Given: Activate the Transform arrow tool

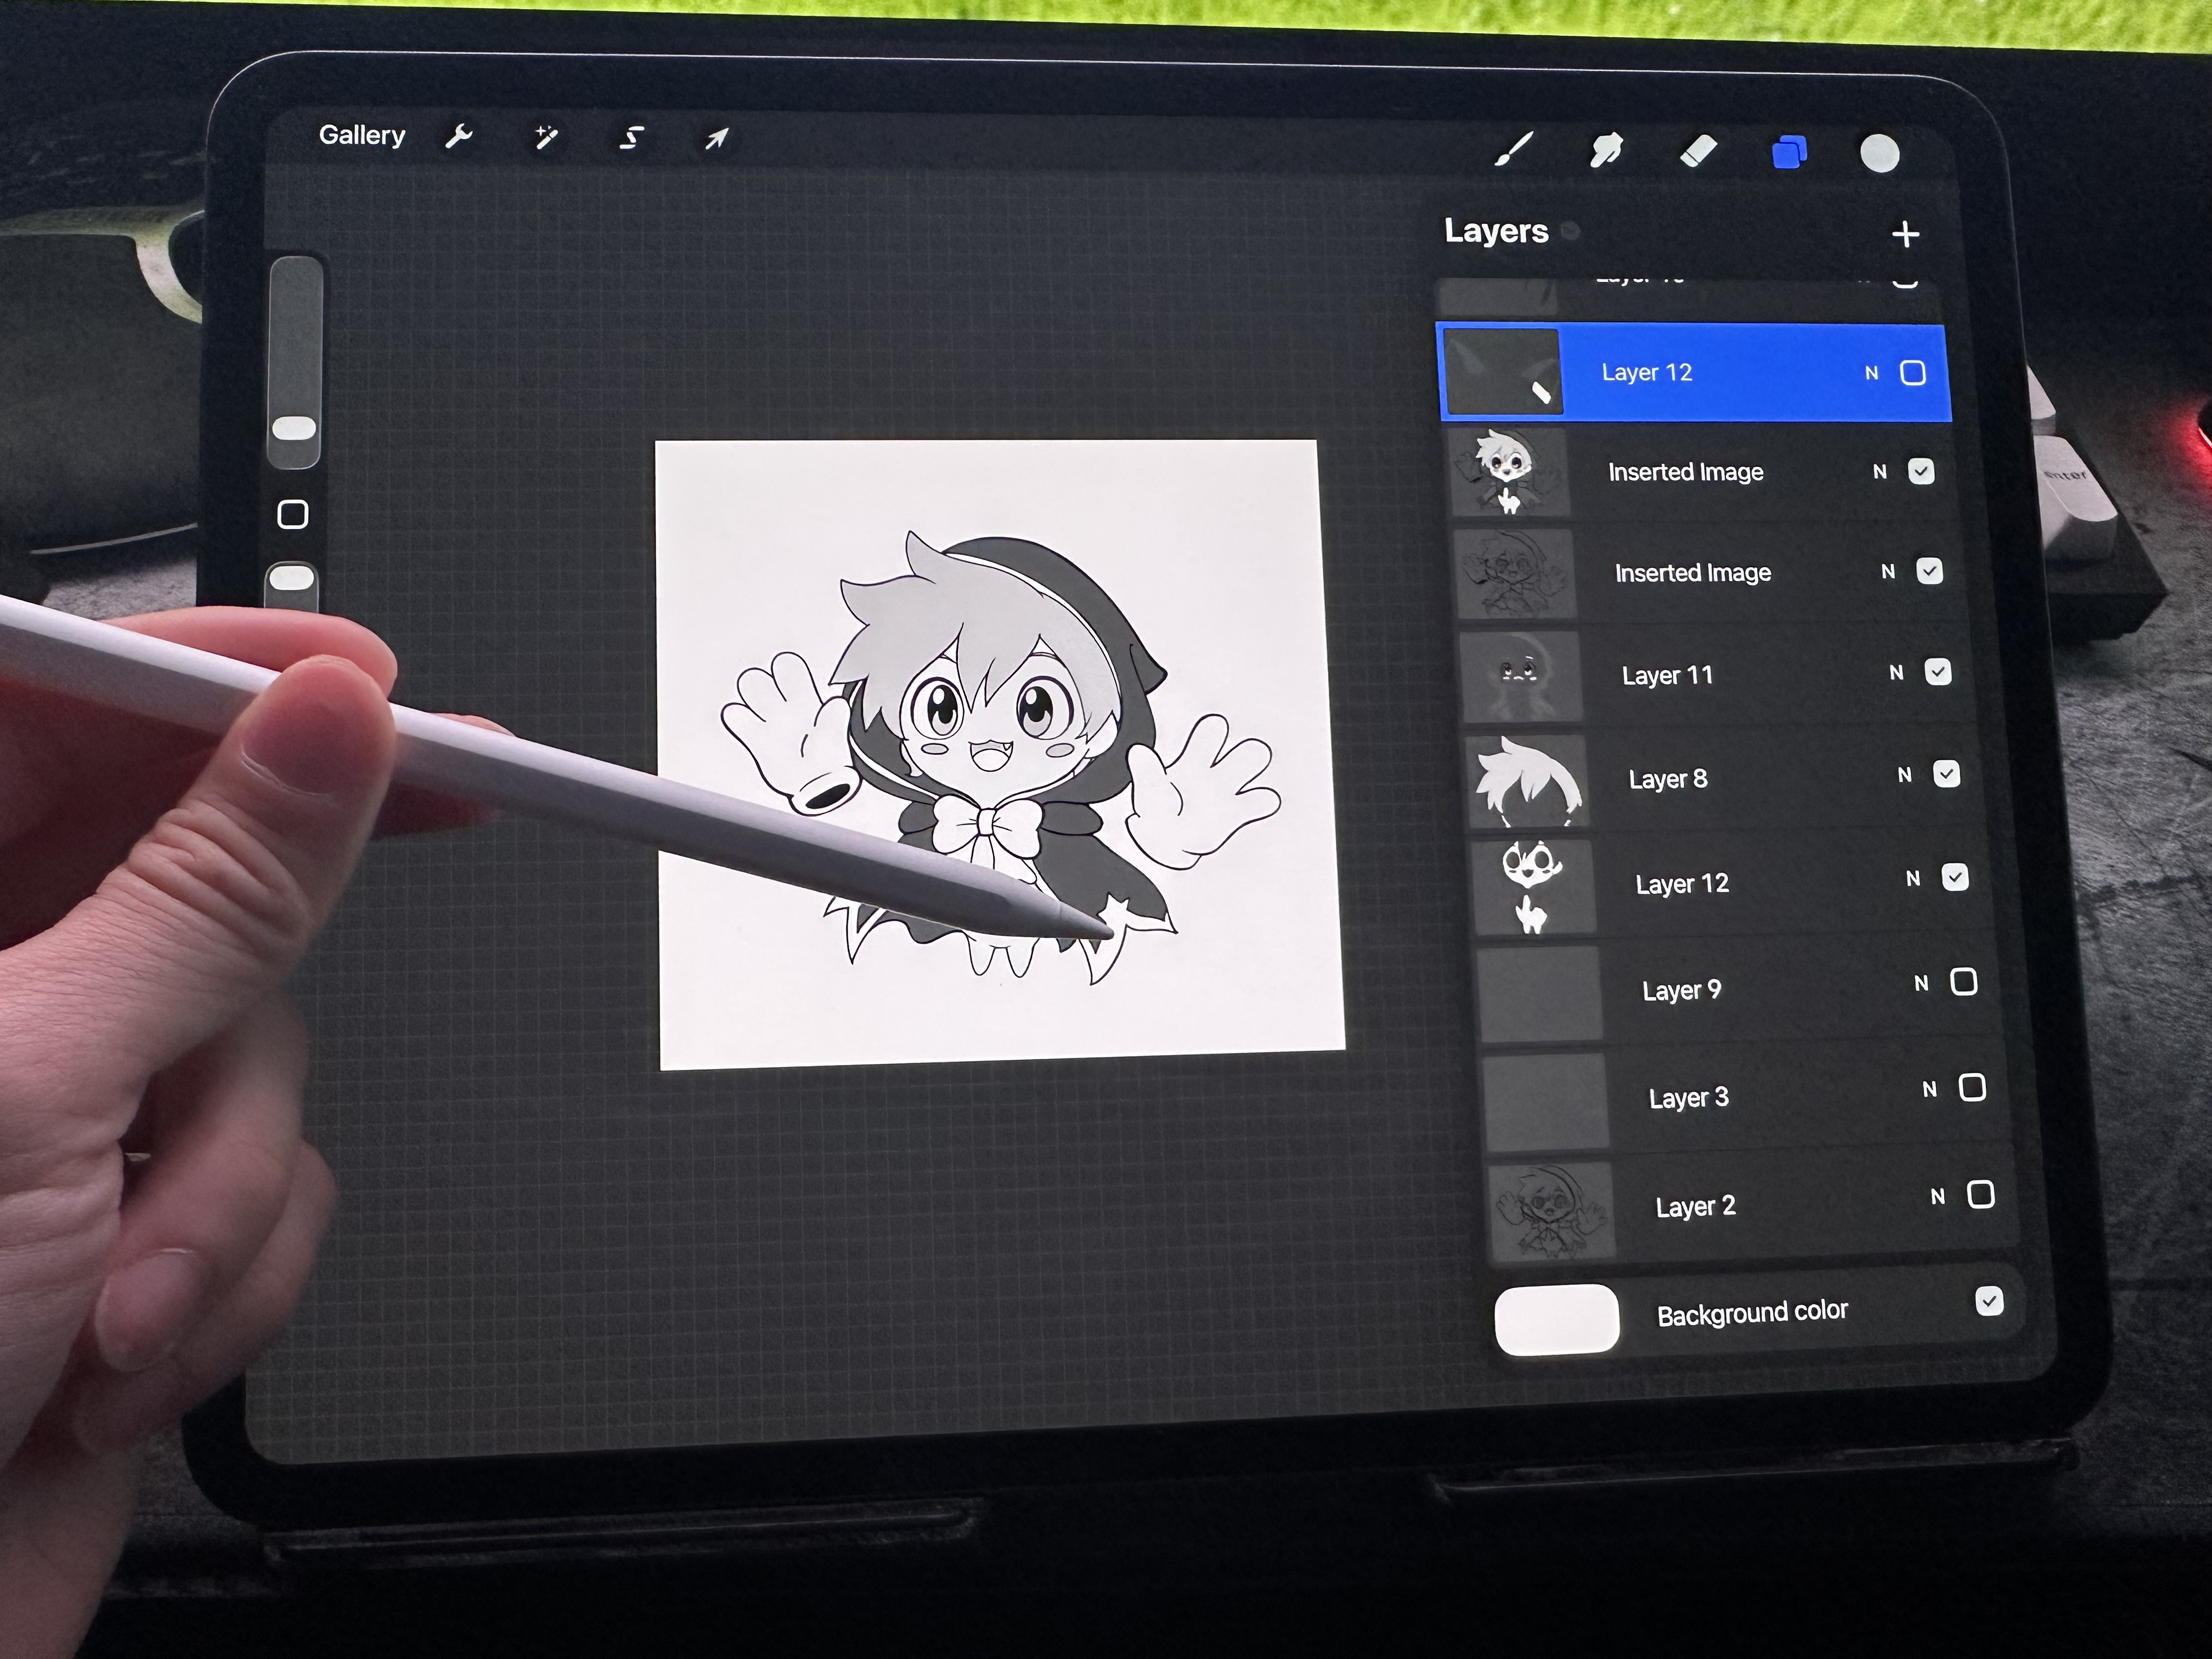Looking at the screenshot, I should [716, 138].
